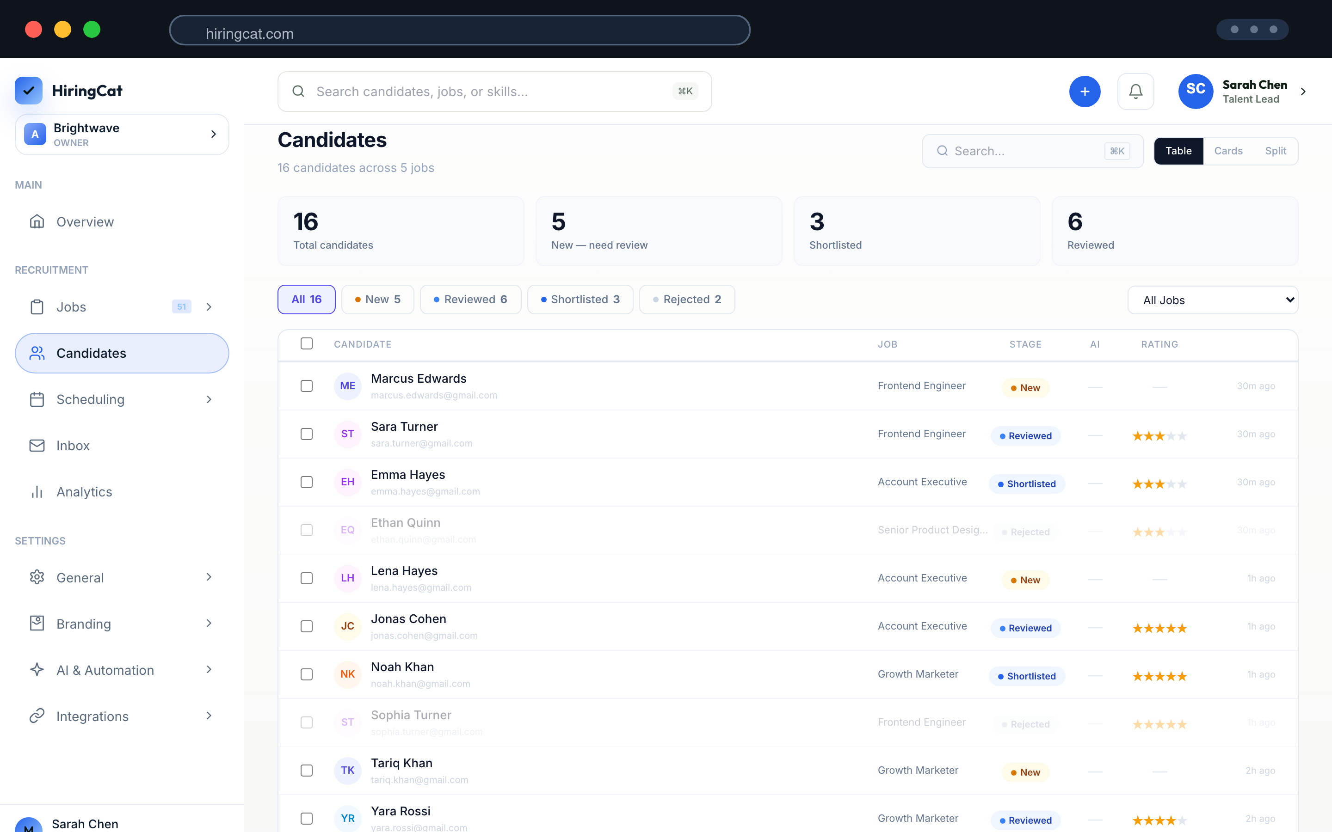Switch to the Table view tab
1332x832 pixels.
click(1178, 151)
